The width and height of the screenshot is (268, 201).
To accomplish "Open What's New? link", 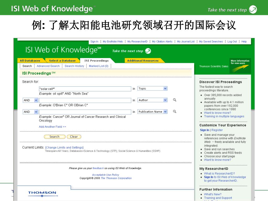I will pyautogui.click(x=213, y=194).
